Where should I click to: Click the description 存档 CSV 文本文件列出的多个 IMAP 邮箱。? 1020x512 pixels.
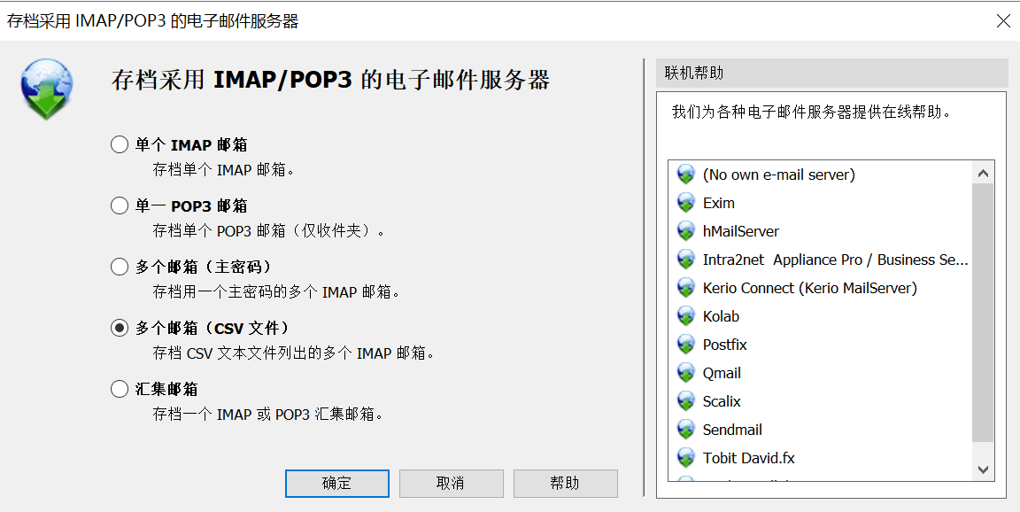(x=293, y=353)
